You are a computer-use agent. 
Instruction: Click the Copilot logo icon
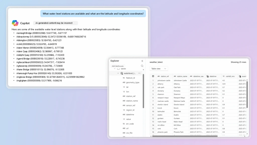point(15,23)
